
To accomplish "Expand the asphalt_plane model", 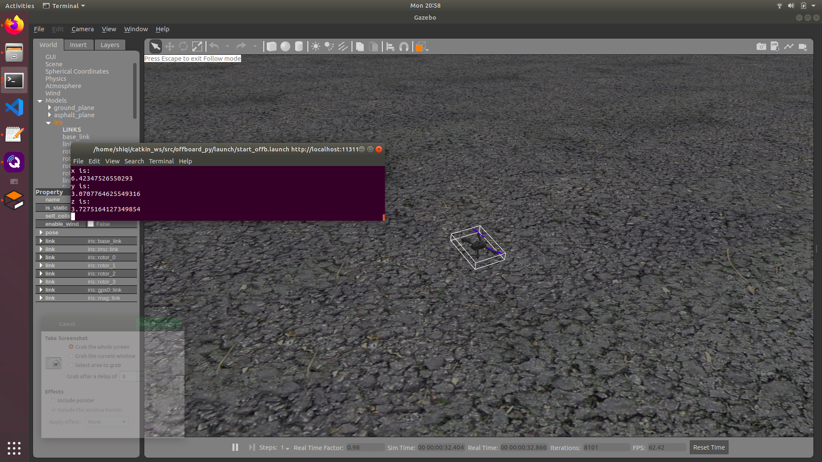I will [50, 115].
